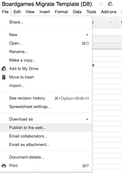Open the Data menu
This screenshot has width=122, height=173.
point(77,12)
